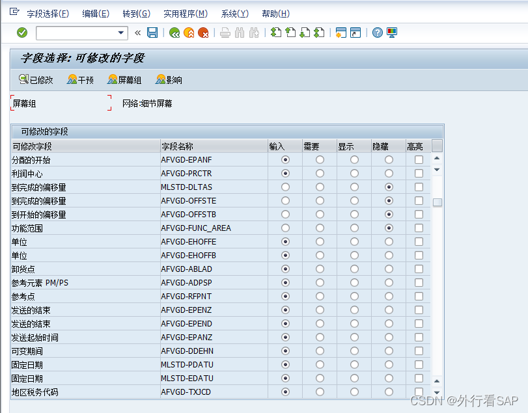Tick 高亮 checkbox for MLSTD-PDATU row
This screenshot has width=528, height=413.
click(419, 365)
